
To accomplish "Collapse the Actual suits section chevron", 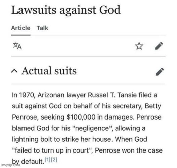I will pyautogui.click(x=14, y=71).
